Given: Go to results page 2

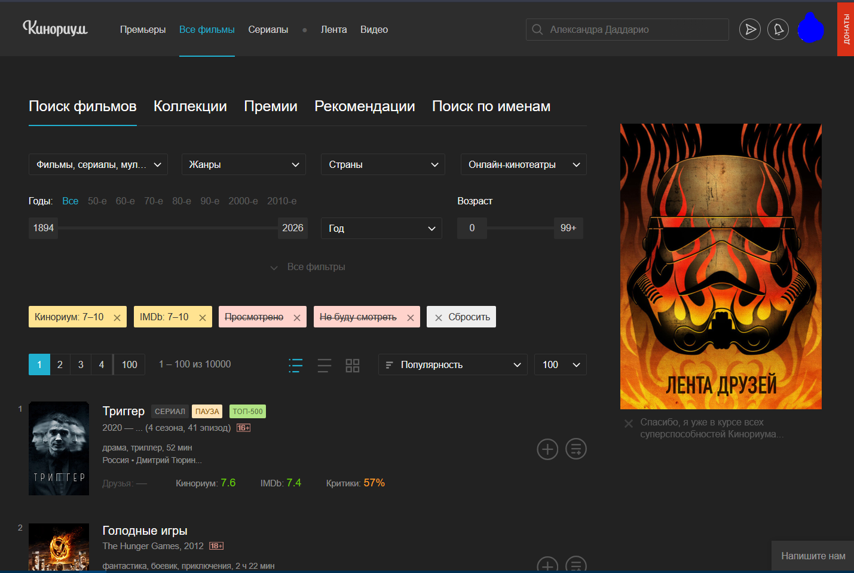Looking at the screenshot, I should click(x=60, y=364).
